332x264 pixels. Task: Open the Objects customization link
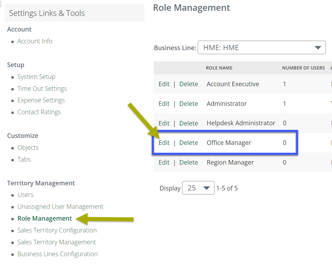click(x=28, y=148)
